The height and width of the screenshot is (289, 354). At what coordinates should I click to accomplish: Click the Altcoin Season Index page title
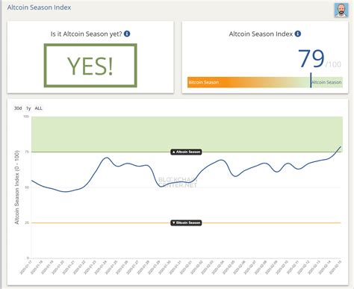coord(39,7)
